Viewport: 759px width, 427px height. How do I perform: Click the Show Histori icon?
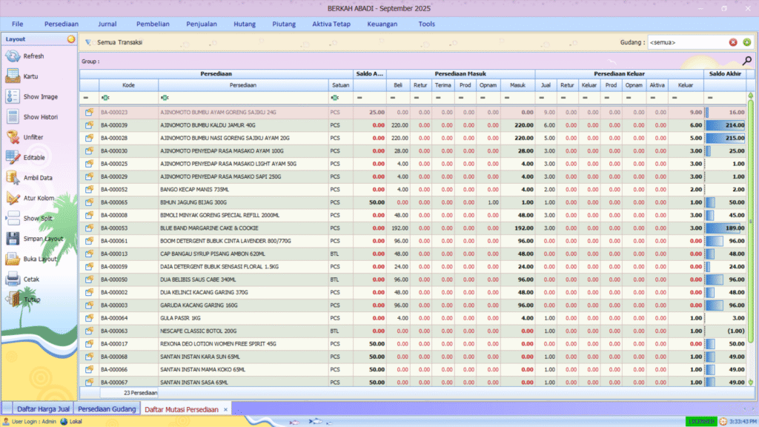tap(13, 117)
